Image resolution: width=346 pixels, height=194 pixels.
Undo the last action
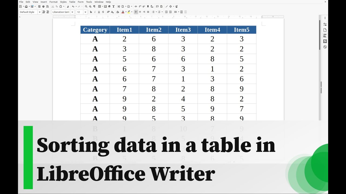coord(73,6)
